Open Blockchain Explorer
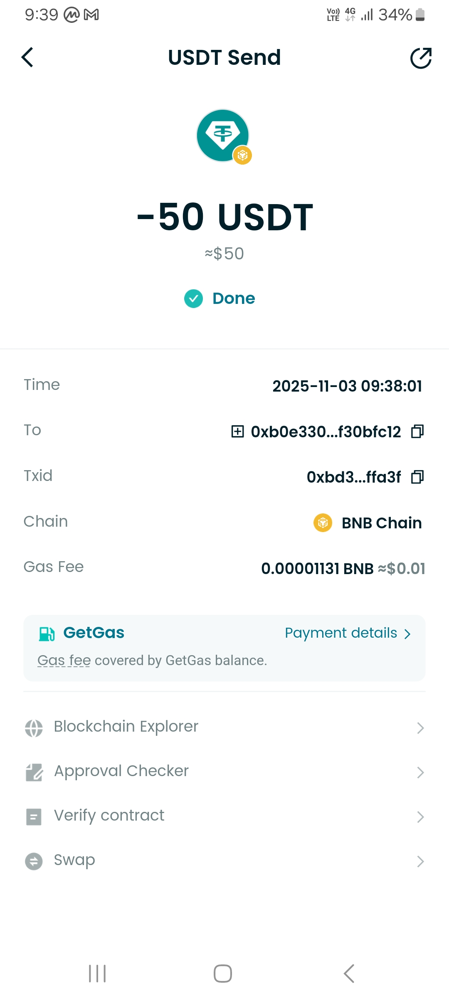Viewport: 449px width, 1001px height. (126, 727)
